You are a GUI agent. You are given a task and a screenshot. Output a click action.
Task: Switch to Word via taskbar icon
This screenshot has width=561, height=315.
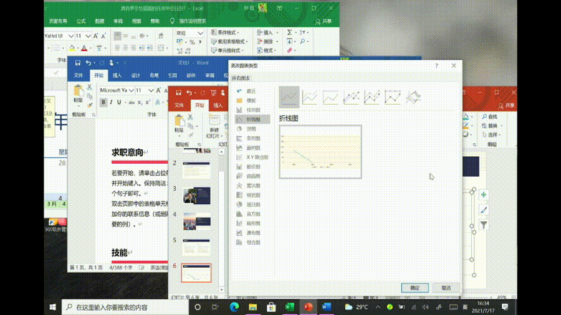click(327, 307)
